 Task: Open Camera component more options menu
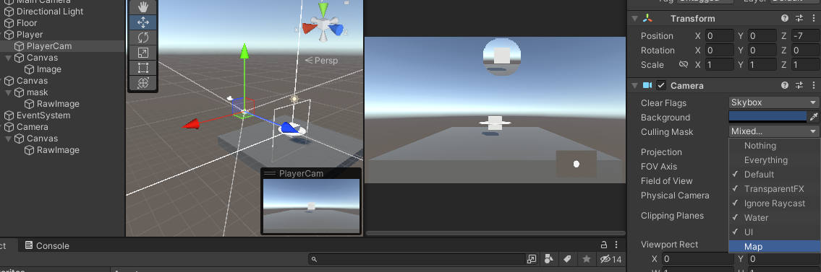point(813,85)
